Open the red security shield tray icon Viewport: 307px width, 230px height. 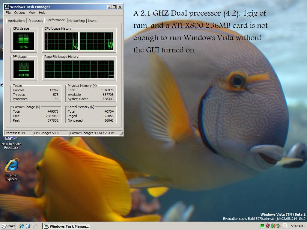pos(267,226)
